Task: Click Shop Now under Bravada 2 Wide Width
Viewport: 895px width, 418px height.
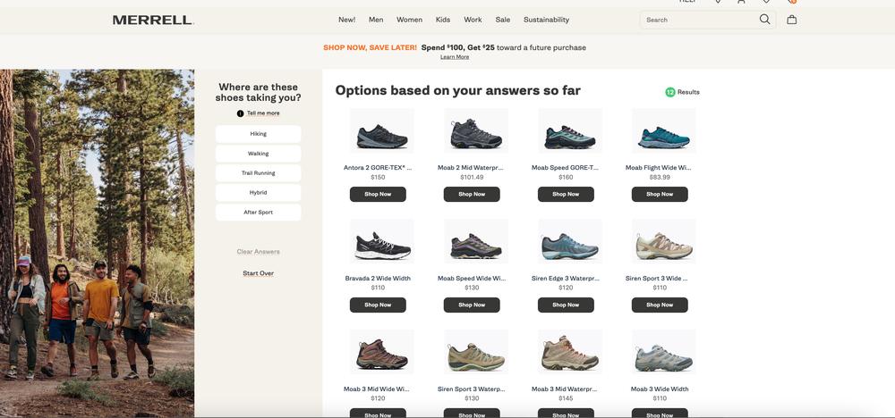Action: 378,305
